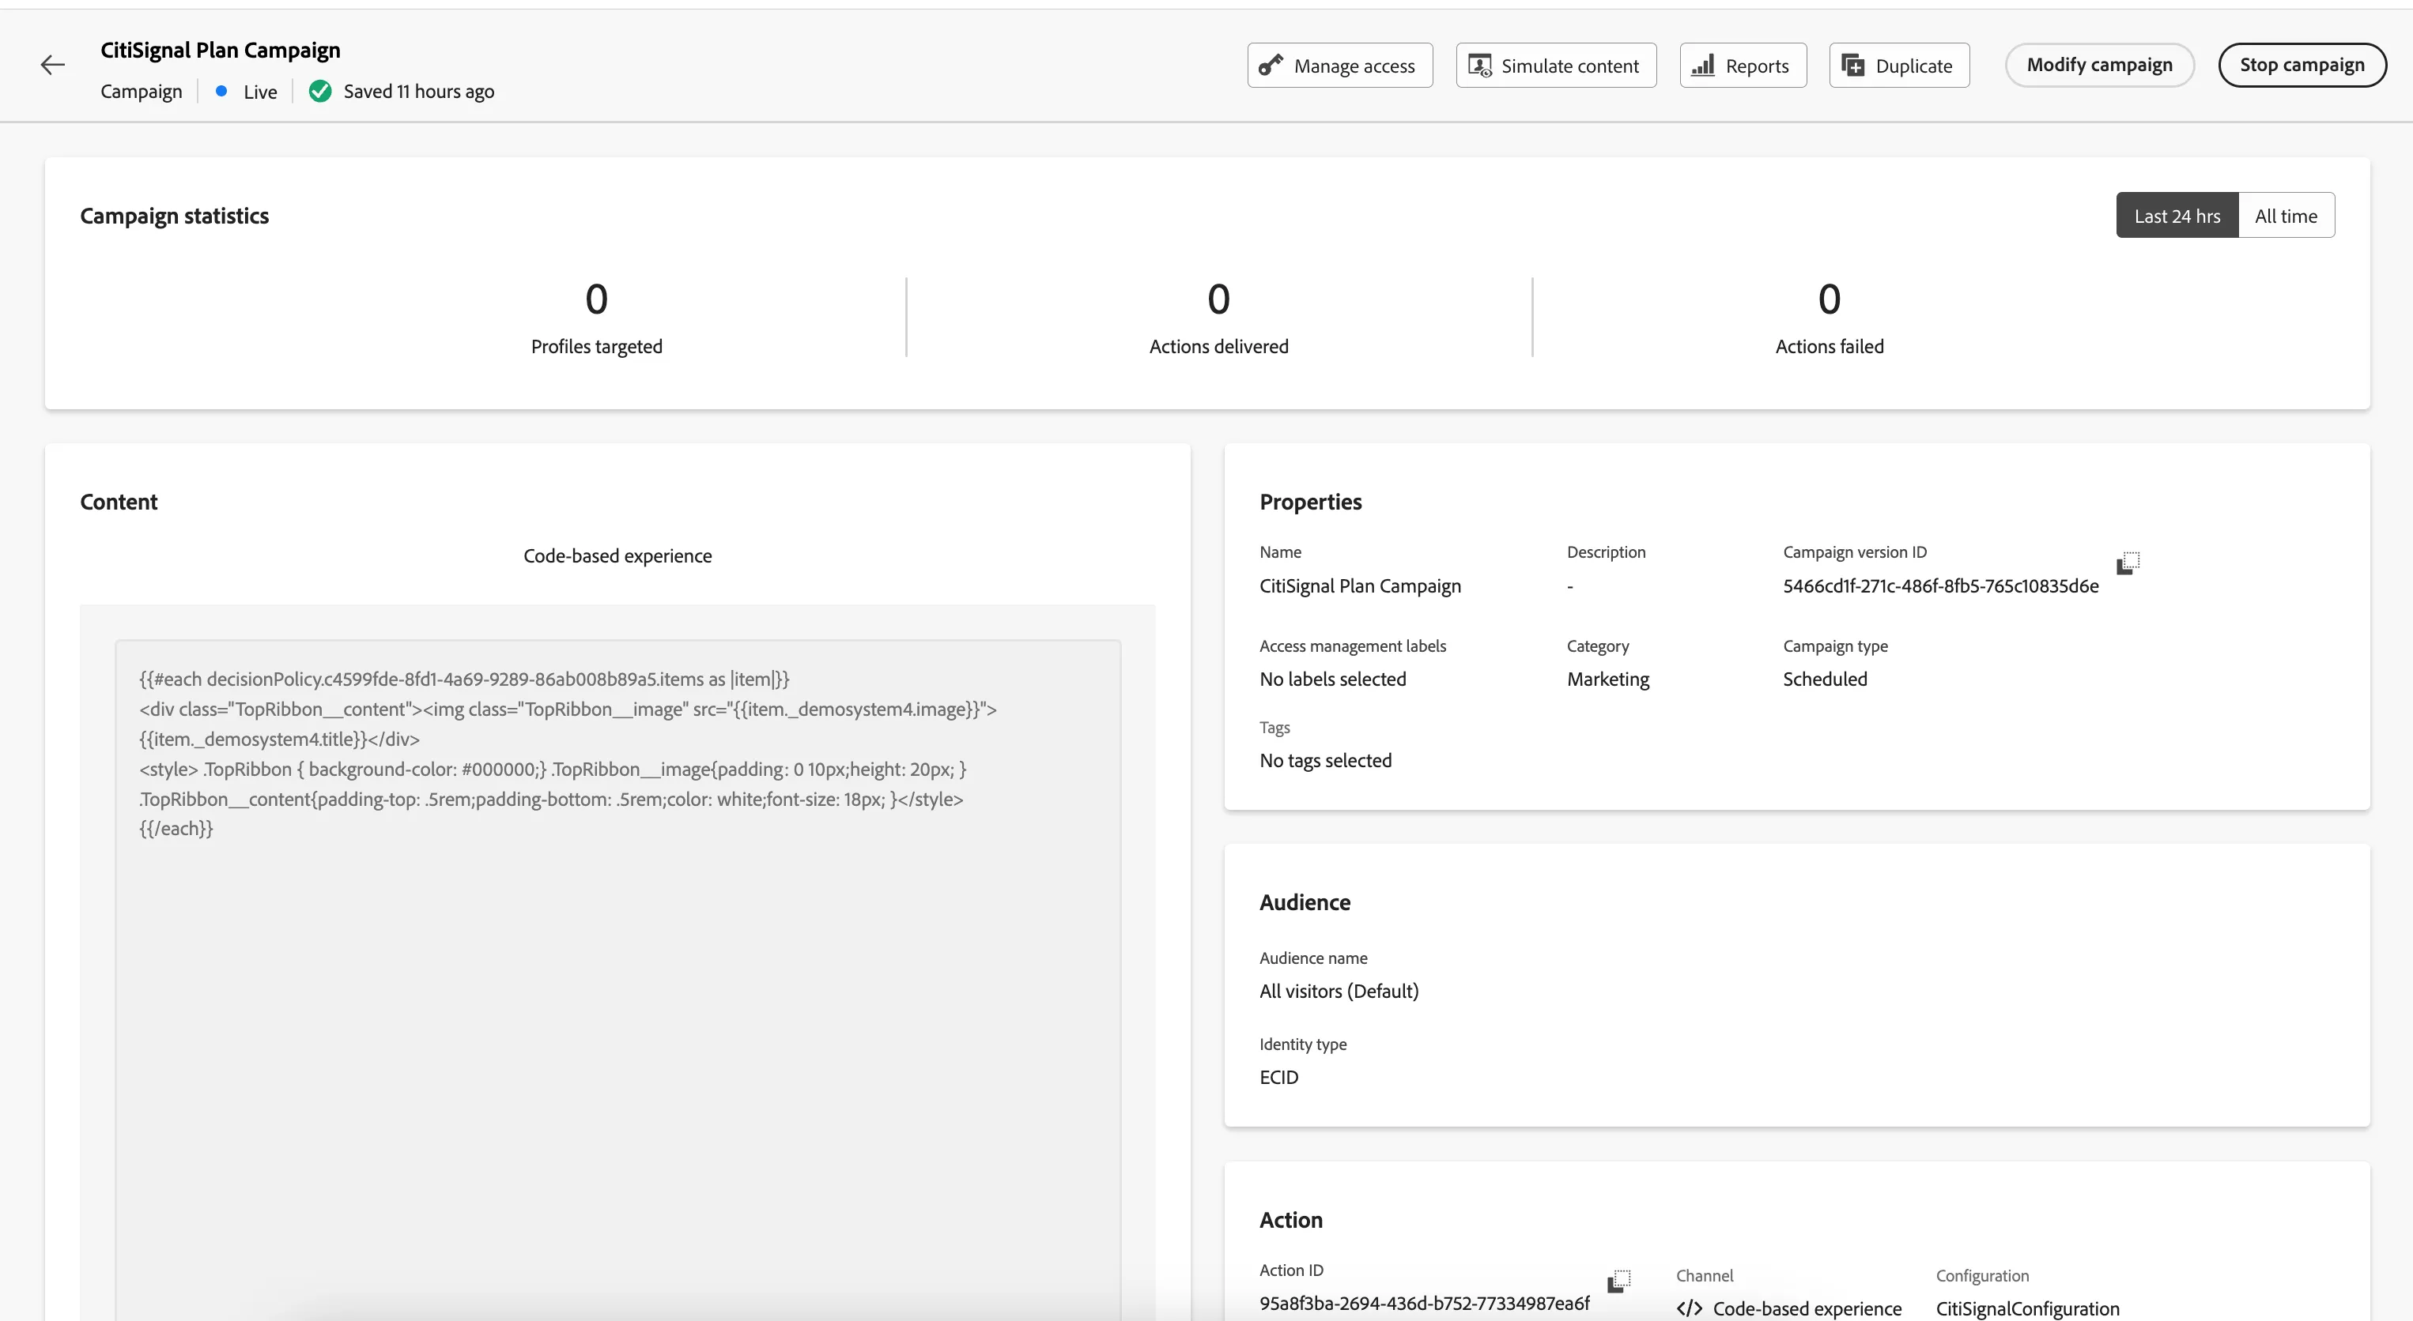This screenshot has width=2413, height=1321.
Task: Click the Name value 'CitiSignal Plan Campaign' in Properties
Action: click(1359, 586)
